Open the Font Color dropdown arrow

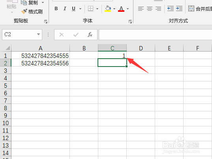point(128,9)
